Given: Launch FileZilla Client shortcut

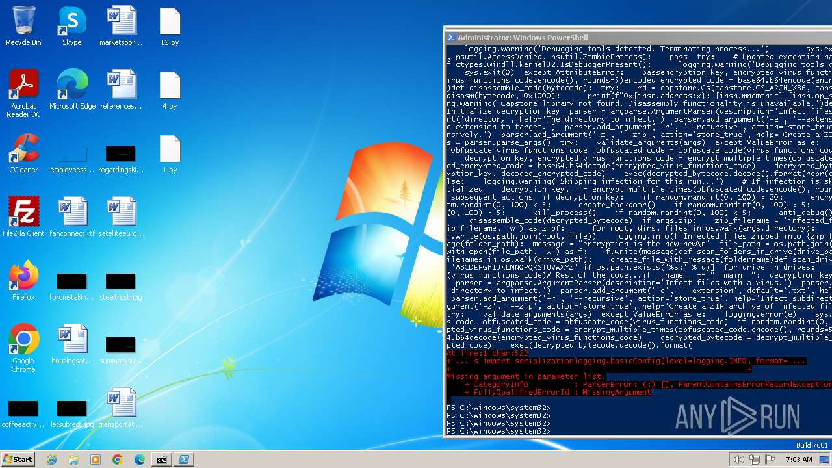Looking at the screenshot, I should 23,218.
